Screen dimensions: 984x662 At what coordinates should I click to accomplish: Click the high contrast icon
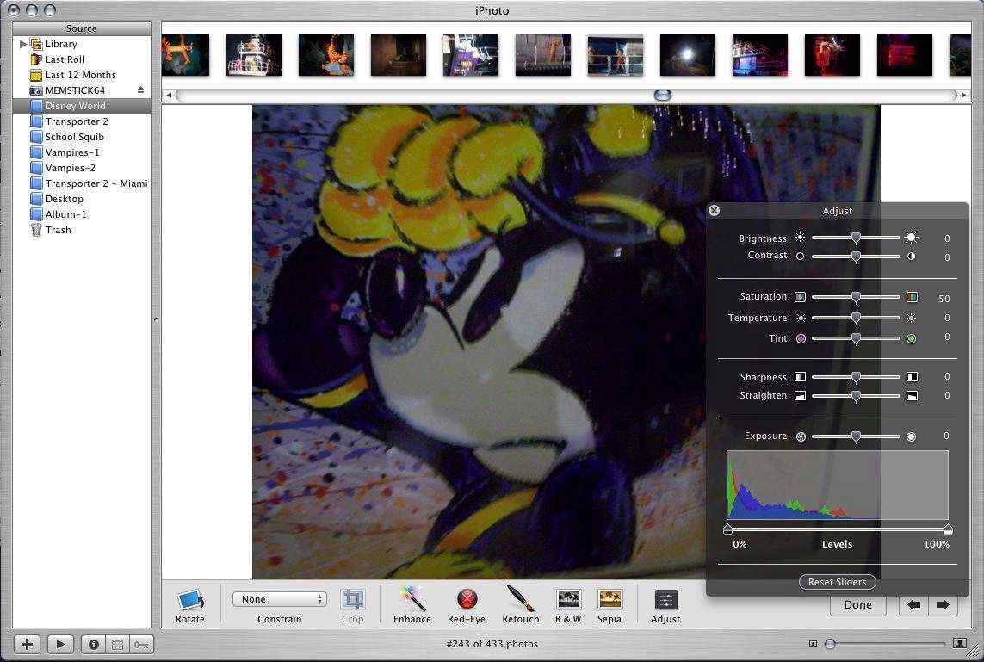pyautogui.click(x=911, y=256)
